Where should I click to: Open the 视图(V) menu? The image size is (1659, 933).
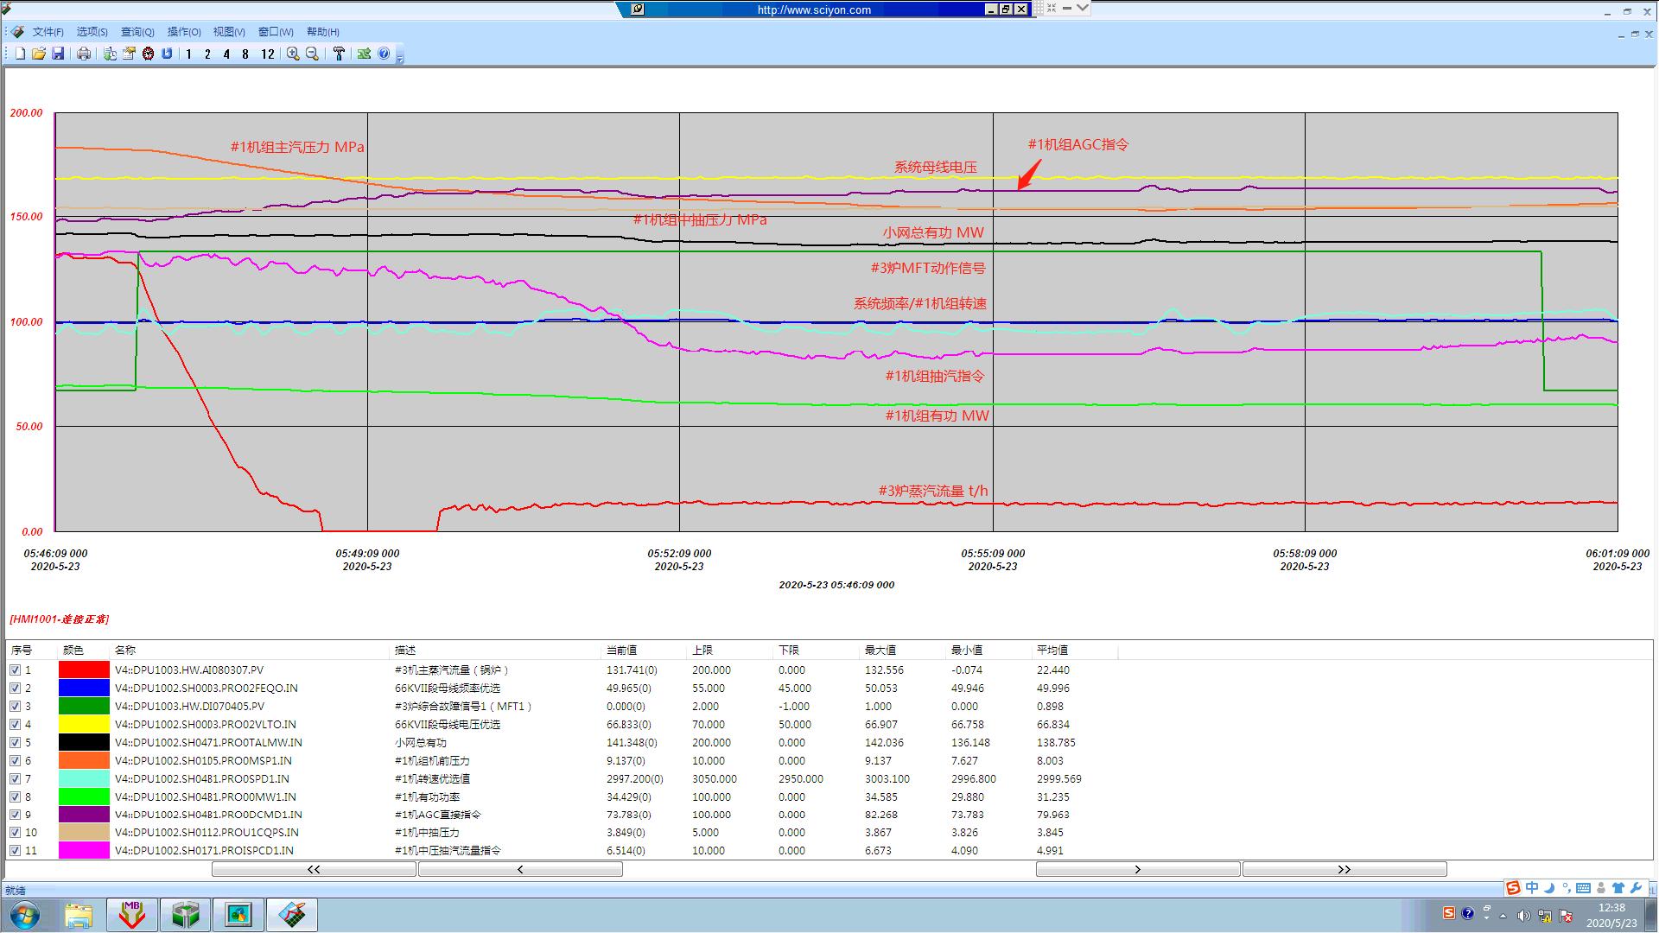229,32
